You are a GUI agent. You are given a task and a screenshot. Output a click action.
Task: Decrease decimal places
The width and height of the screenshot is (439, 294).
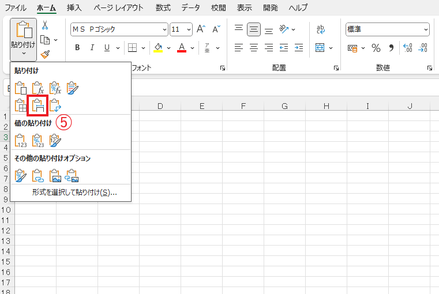[x=423, y=48]
